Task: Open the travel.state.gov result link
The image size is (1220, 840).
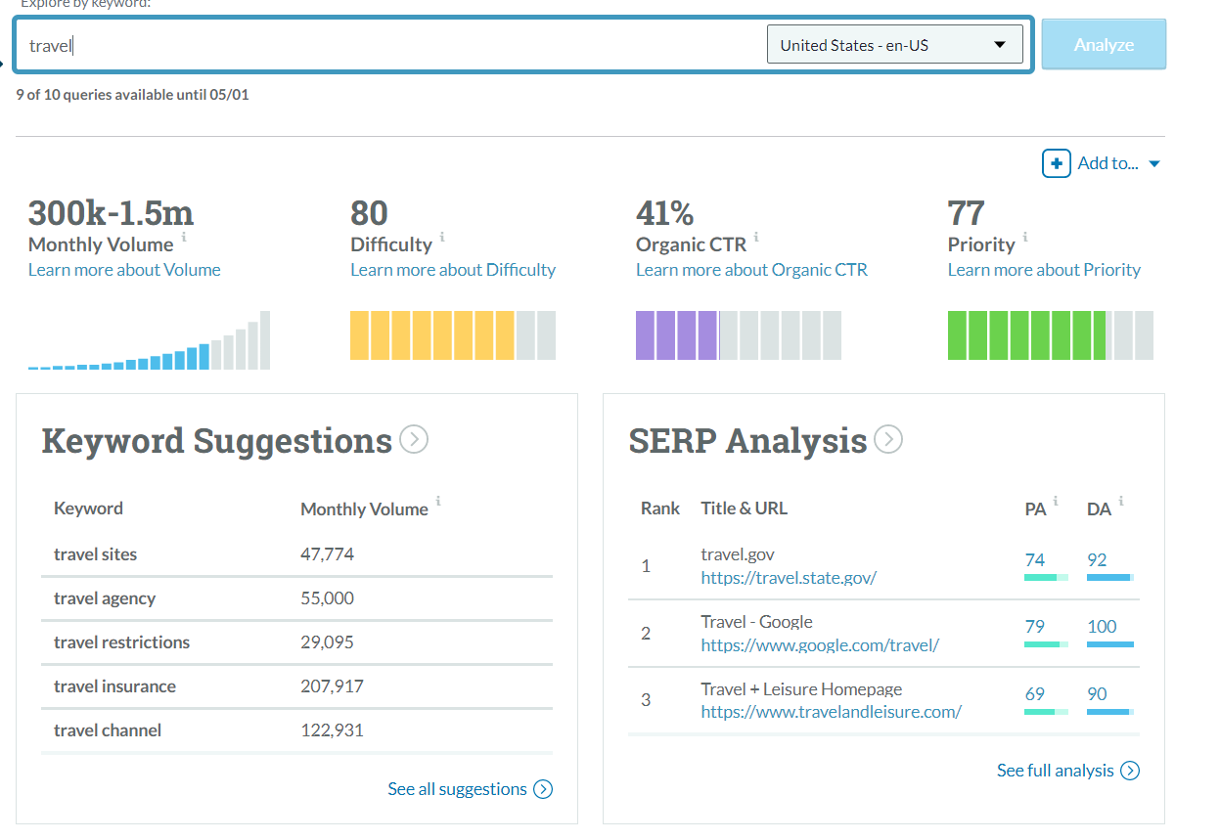Action: [x=789, y=578]
